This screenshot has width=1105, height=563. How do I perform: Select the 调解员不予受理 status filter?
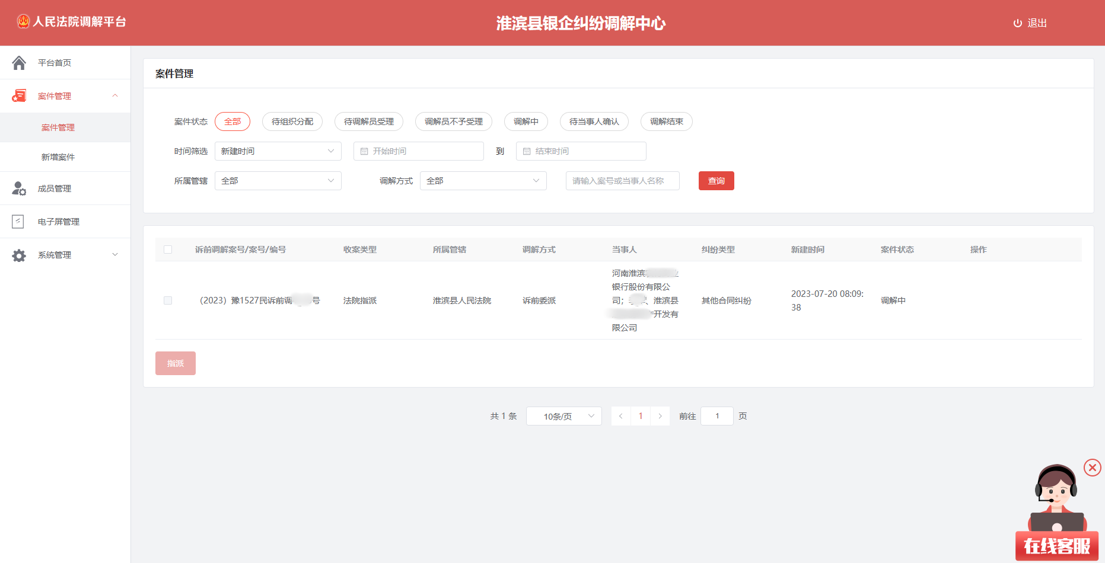[x=454, y=121]
